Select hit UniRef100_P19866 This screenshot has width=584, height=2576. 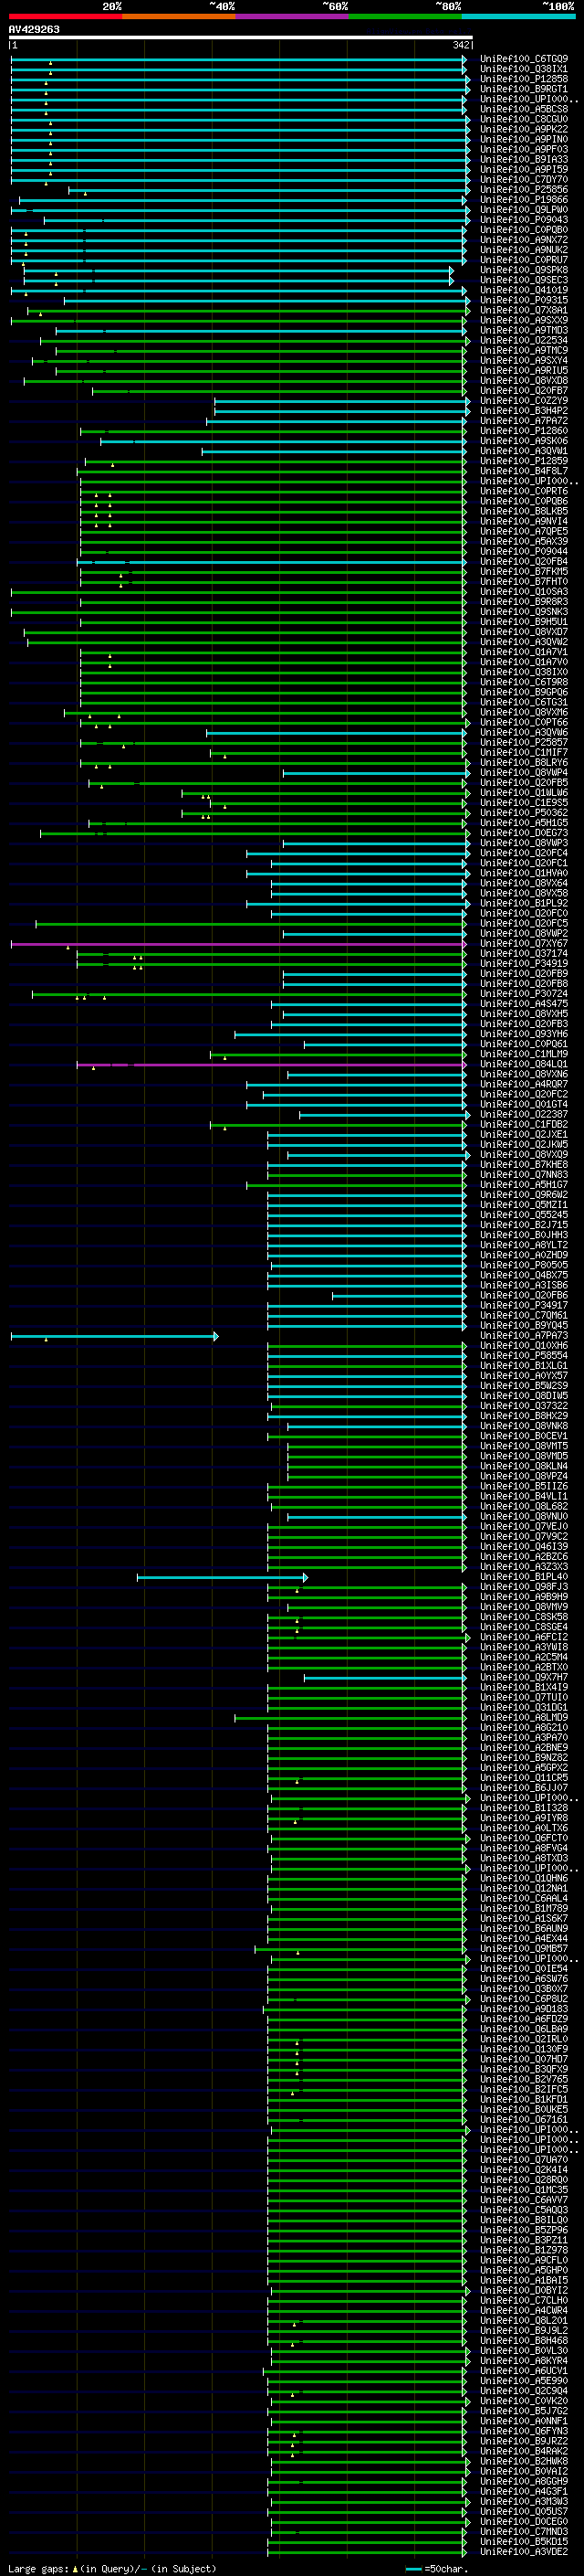(x=524, y=200)
